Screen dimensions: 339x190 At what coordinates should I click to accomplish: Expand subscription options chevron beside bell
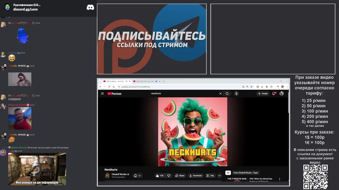(140, 175)
